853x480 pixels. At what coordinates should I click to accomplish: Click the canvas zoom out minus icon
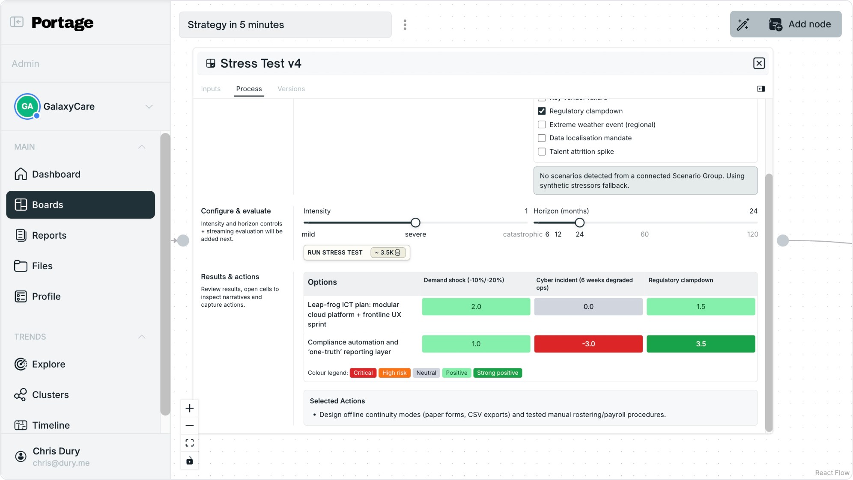point(190,426)
